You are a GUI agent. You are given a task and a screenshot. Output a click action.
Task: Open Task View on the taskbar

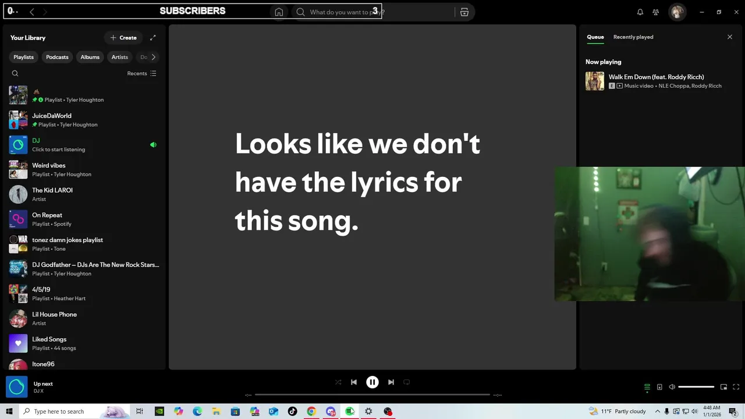pos(140,411)
